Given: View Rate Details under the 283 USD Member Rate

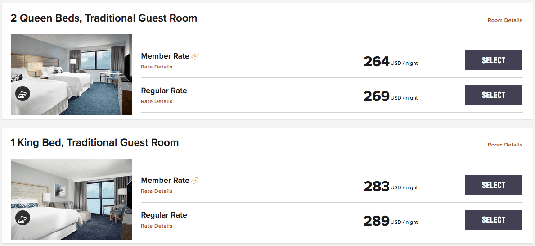Looking at the screenshot, I should [157, 191].
